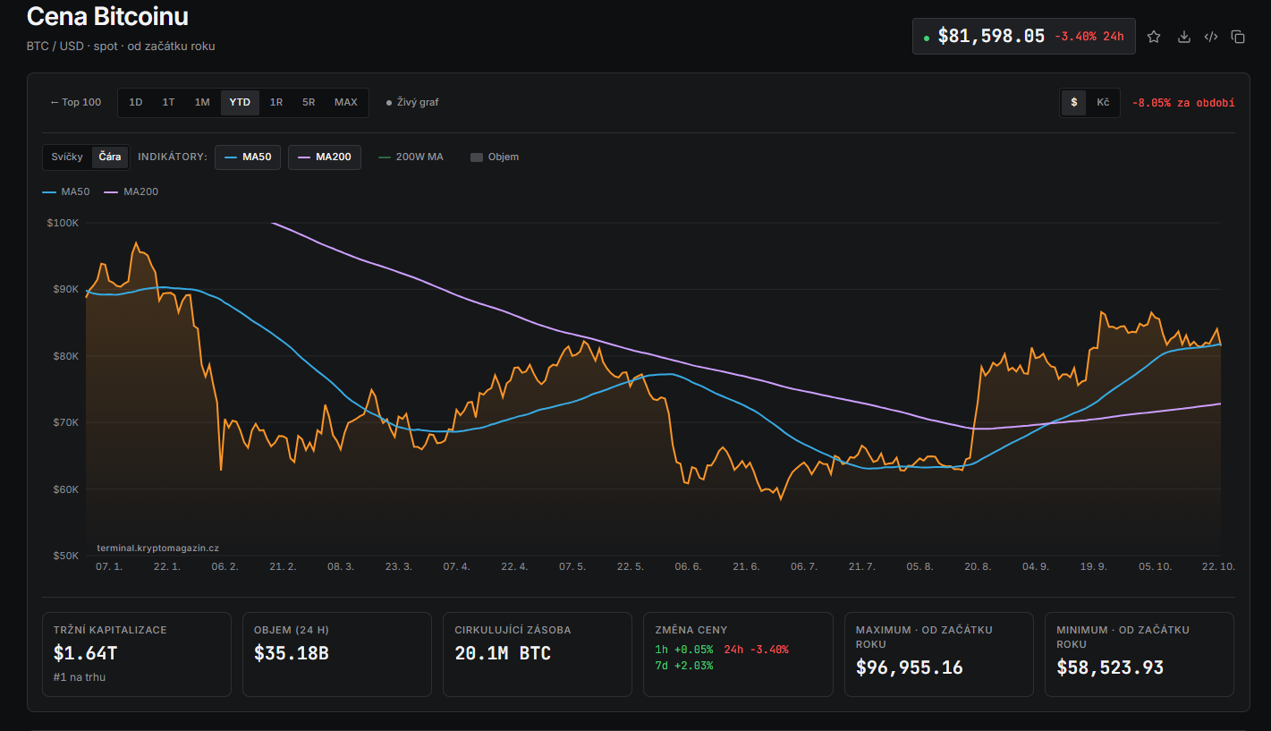This screenshot has width=1271, height=731.
Task: Show the MAX time range
Action: 346,102
